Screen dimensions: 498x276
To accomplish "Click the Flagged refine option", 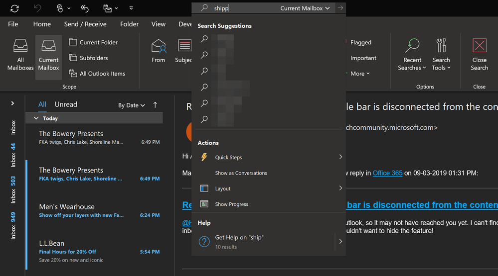I will click(x=361, y=42).
